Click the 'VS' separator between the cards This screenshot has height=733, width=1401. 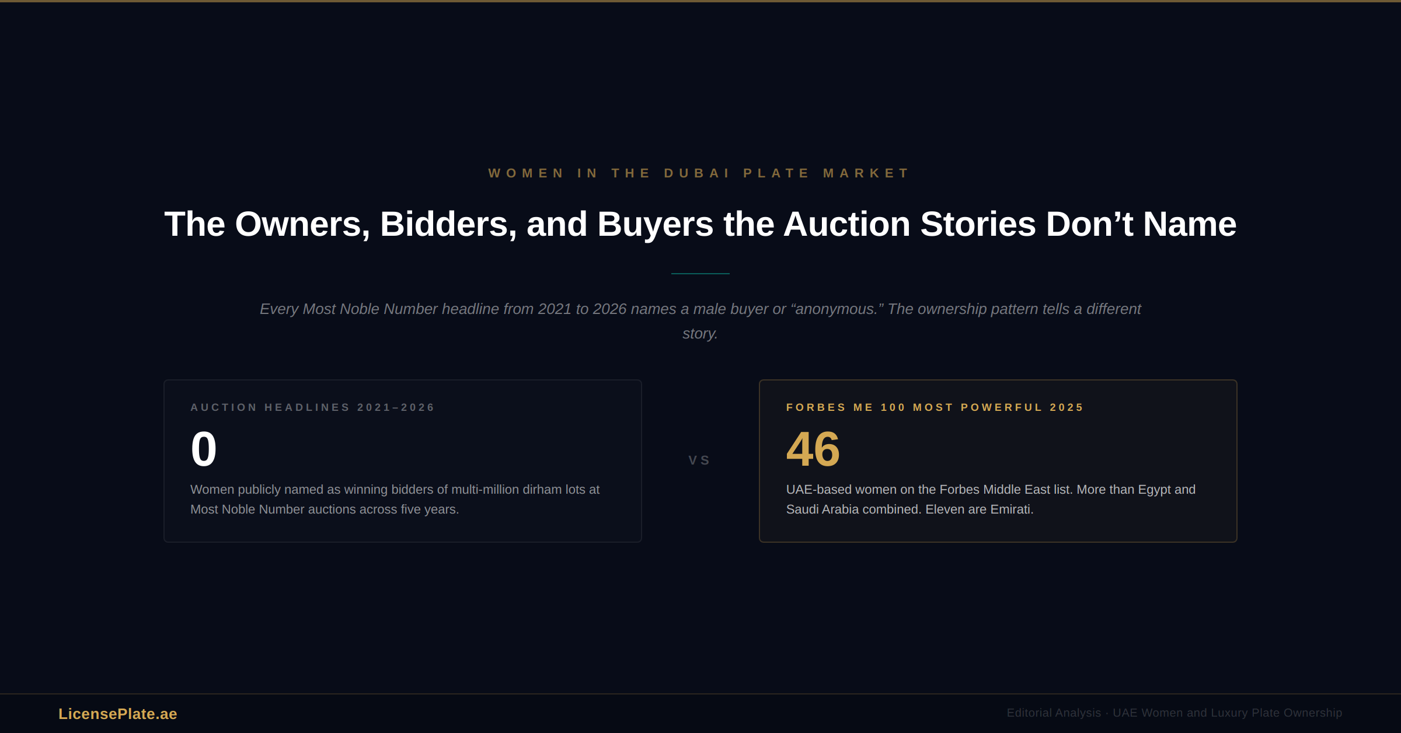[699, 460]
